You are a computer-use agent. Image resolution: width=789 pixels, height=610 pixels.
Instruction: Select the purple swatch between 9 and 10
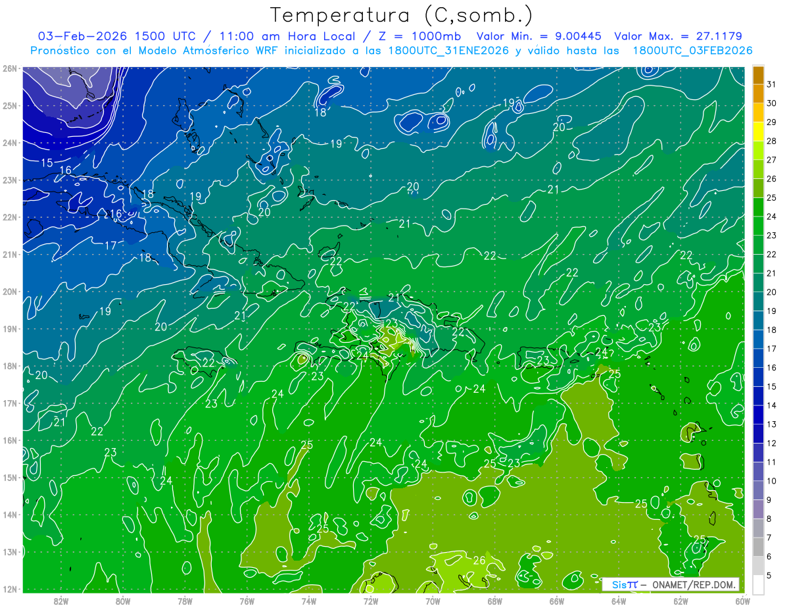(x=758, y=490)
